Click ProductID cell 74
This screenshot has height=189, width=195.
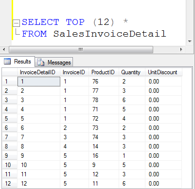104,137
